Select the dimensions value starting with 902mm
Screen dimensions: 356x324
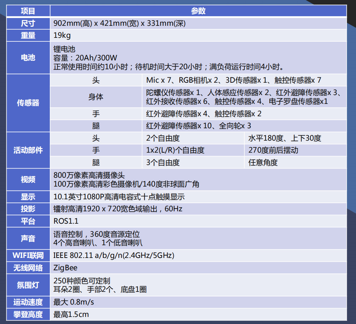pyautogui.click(x=119, y=23)
